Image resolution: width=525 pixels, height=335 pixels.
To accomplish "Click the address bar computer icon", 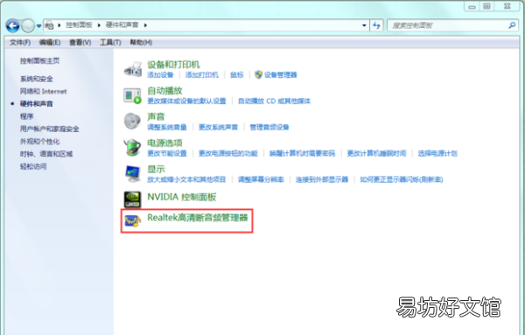I will point(49,25).
